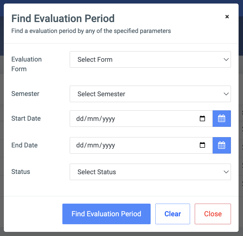243x236 pixels.
Task: Close the dialog using the Close button
Action: [213, 214]
